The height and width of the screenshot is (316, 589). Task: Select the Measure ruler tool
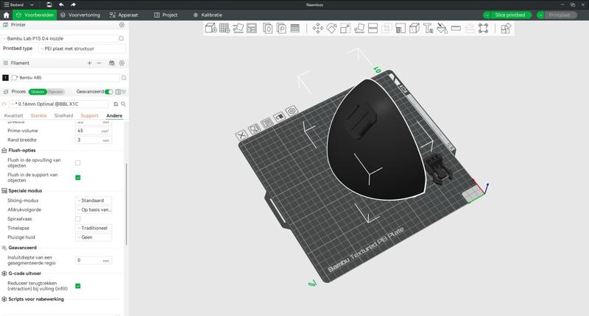point(456,28)
